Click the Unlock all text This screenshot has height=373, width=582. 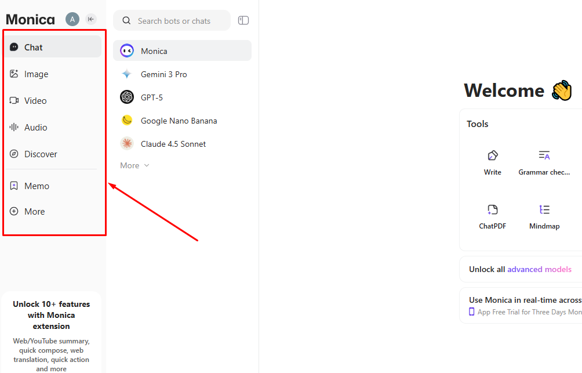(x=487, y=269)
